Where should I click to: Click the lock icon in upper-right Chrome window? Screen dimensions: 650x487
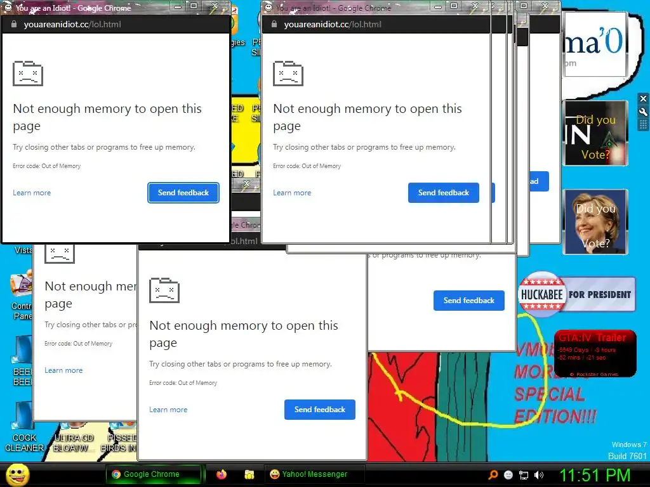[274, 25]
